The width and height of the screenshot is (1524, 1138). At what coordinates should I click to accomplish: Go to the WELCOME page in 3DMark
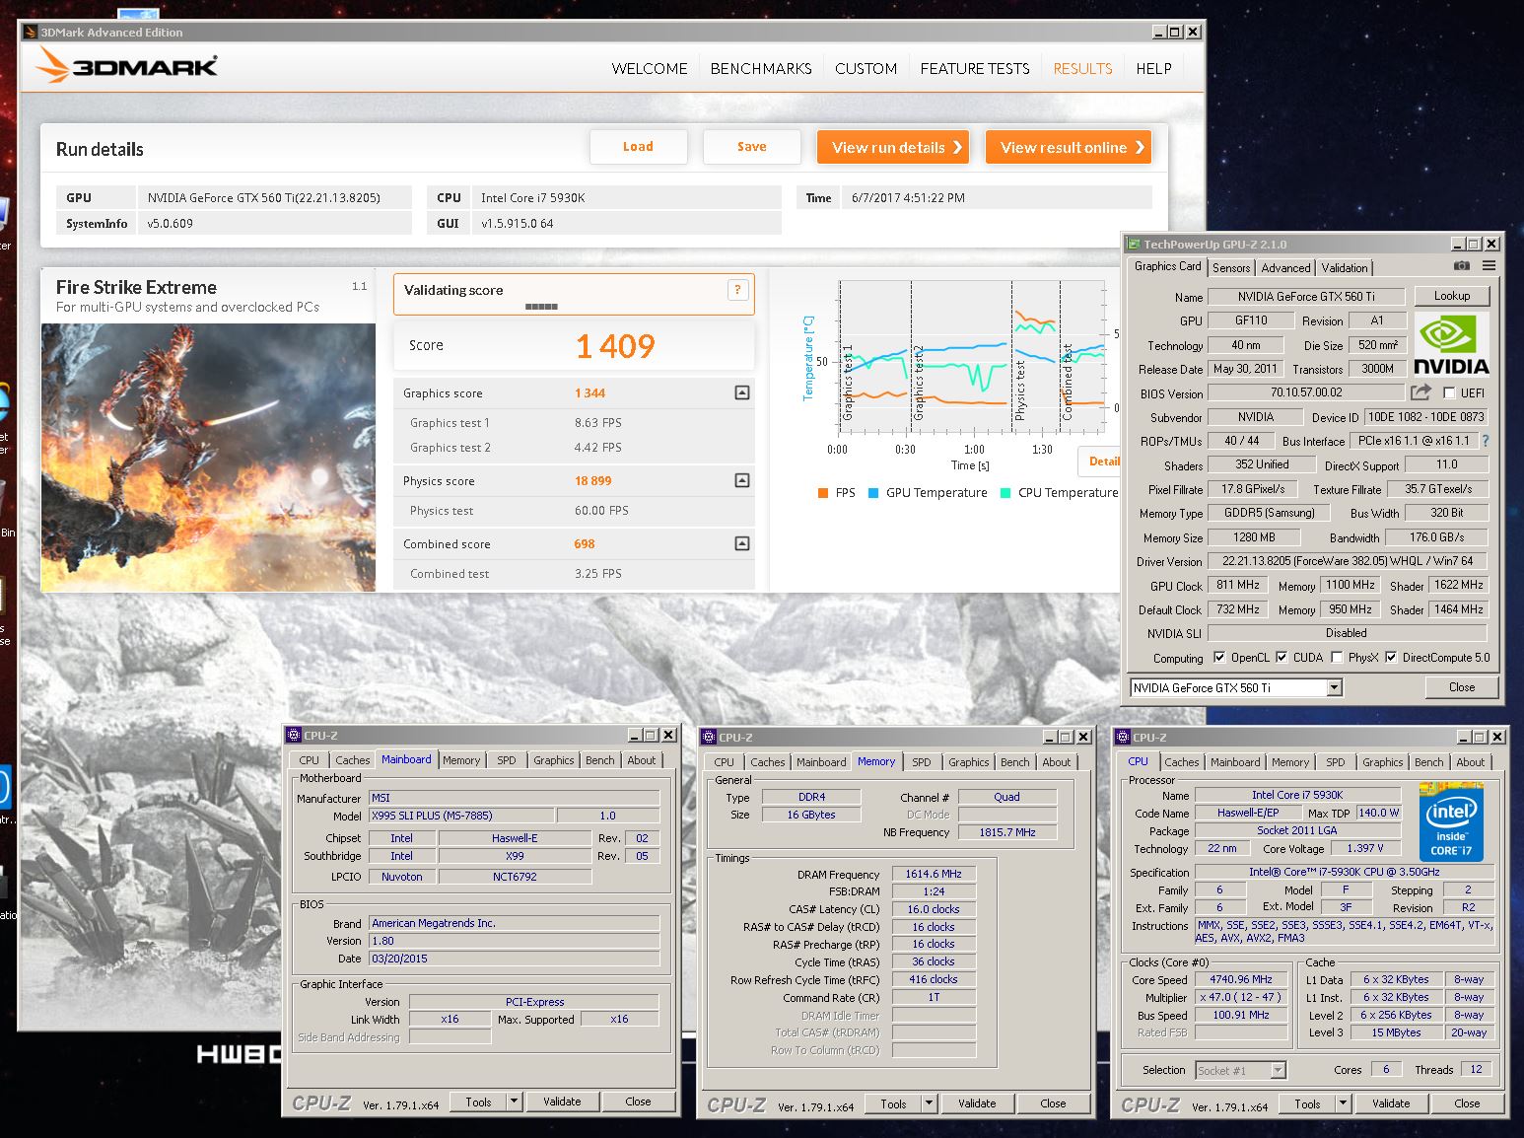pos(650,68)
